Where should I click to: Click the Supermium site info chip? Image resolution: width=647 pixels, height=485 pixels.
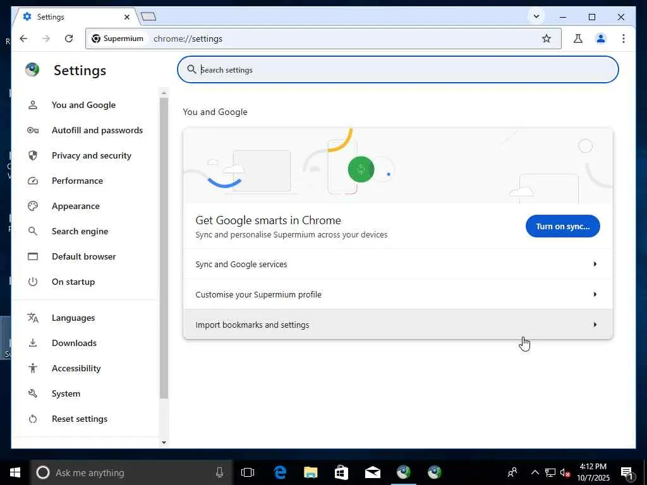(x=118, y=39)
